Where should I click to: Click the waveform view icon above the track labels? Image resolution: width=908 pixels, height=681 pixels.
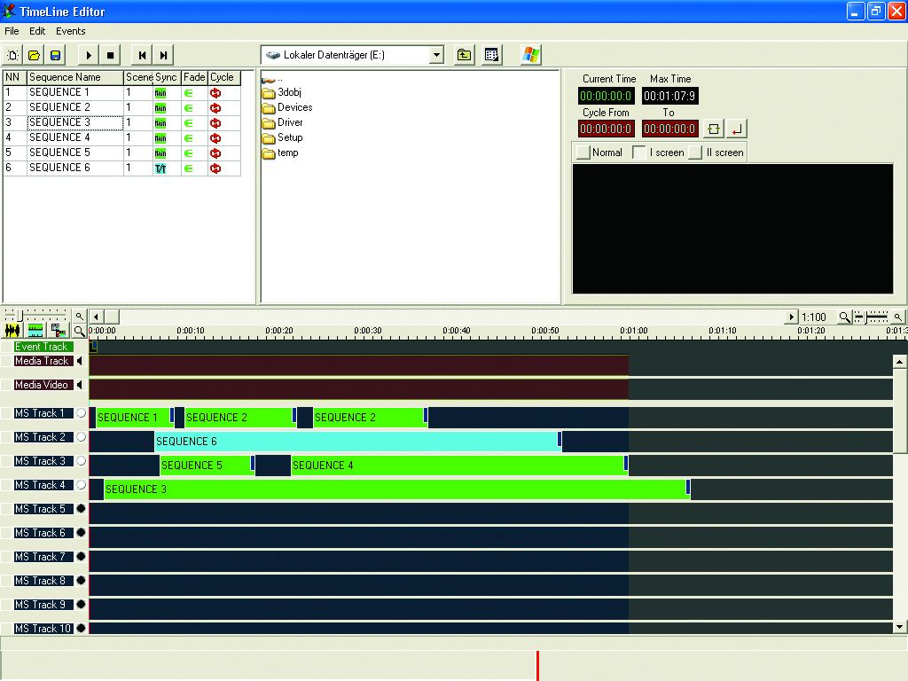tap(12, 331)
